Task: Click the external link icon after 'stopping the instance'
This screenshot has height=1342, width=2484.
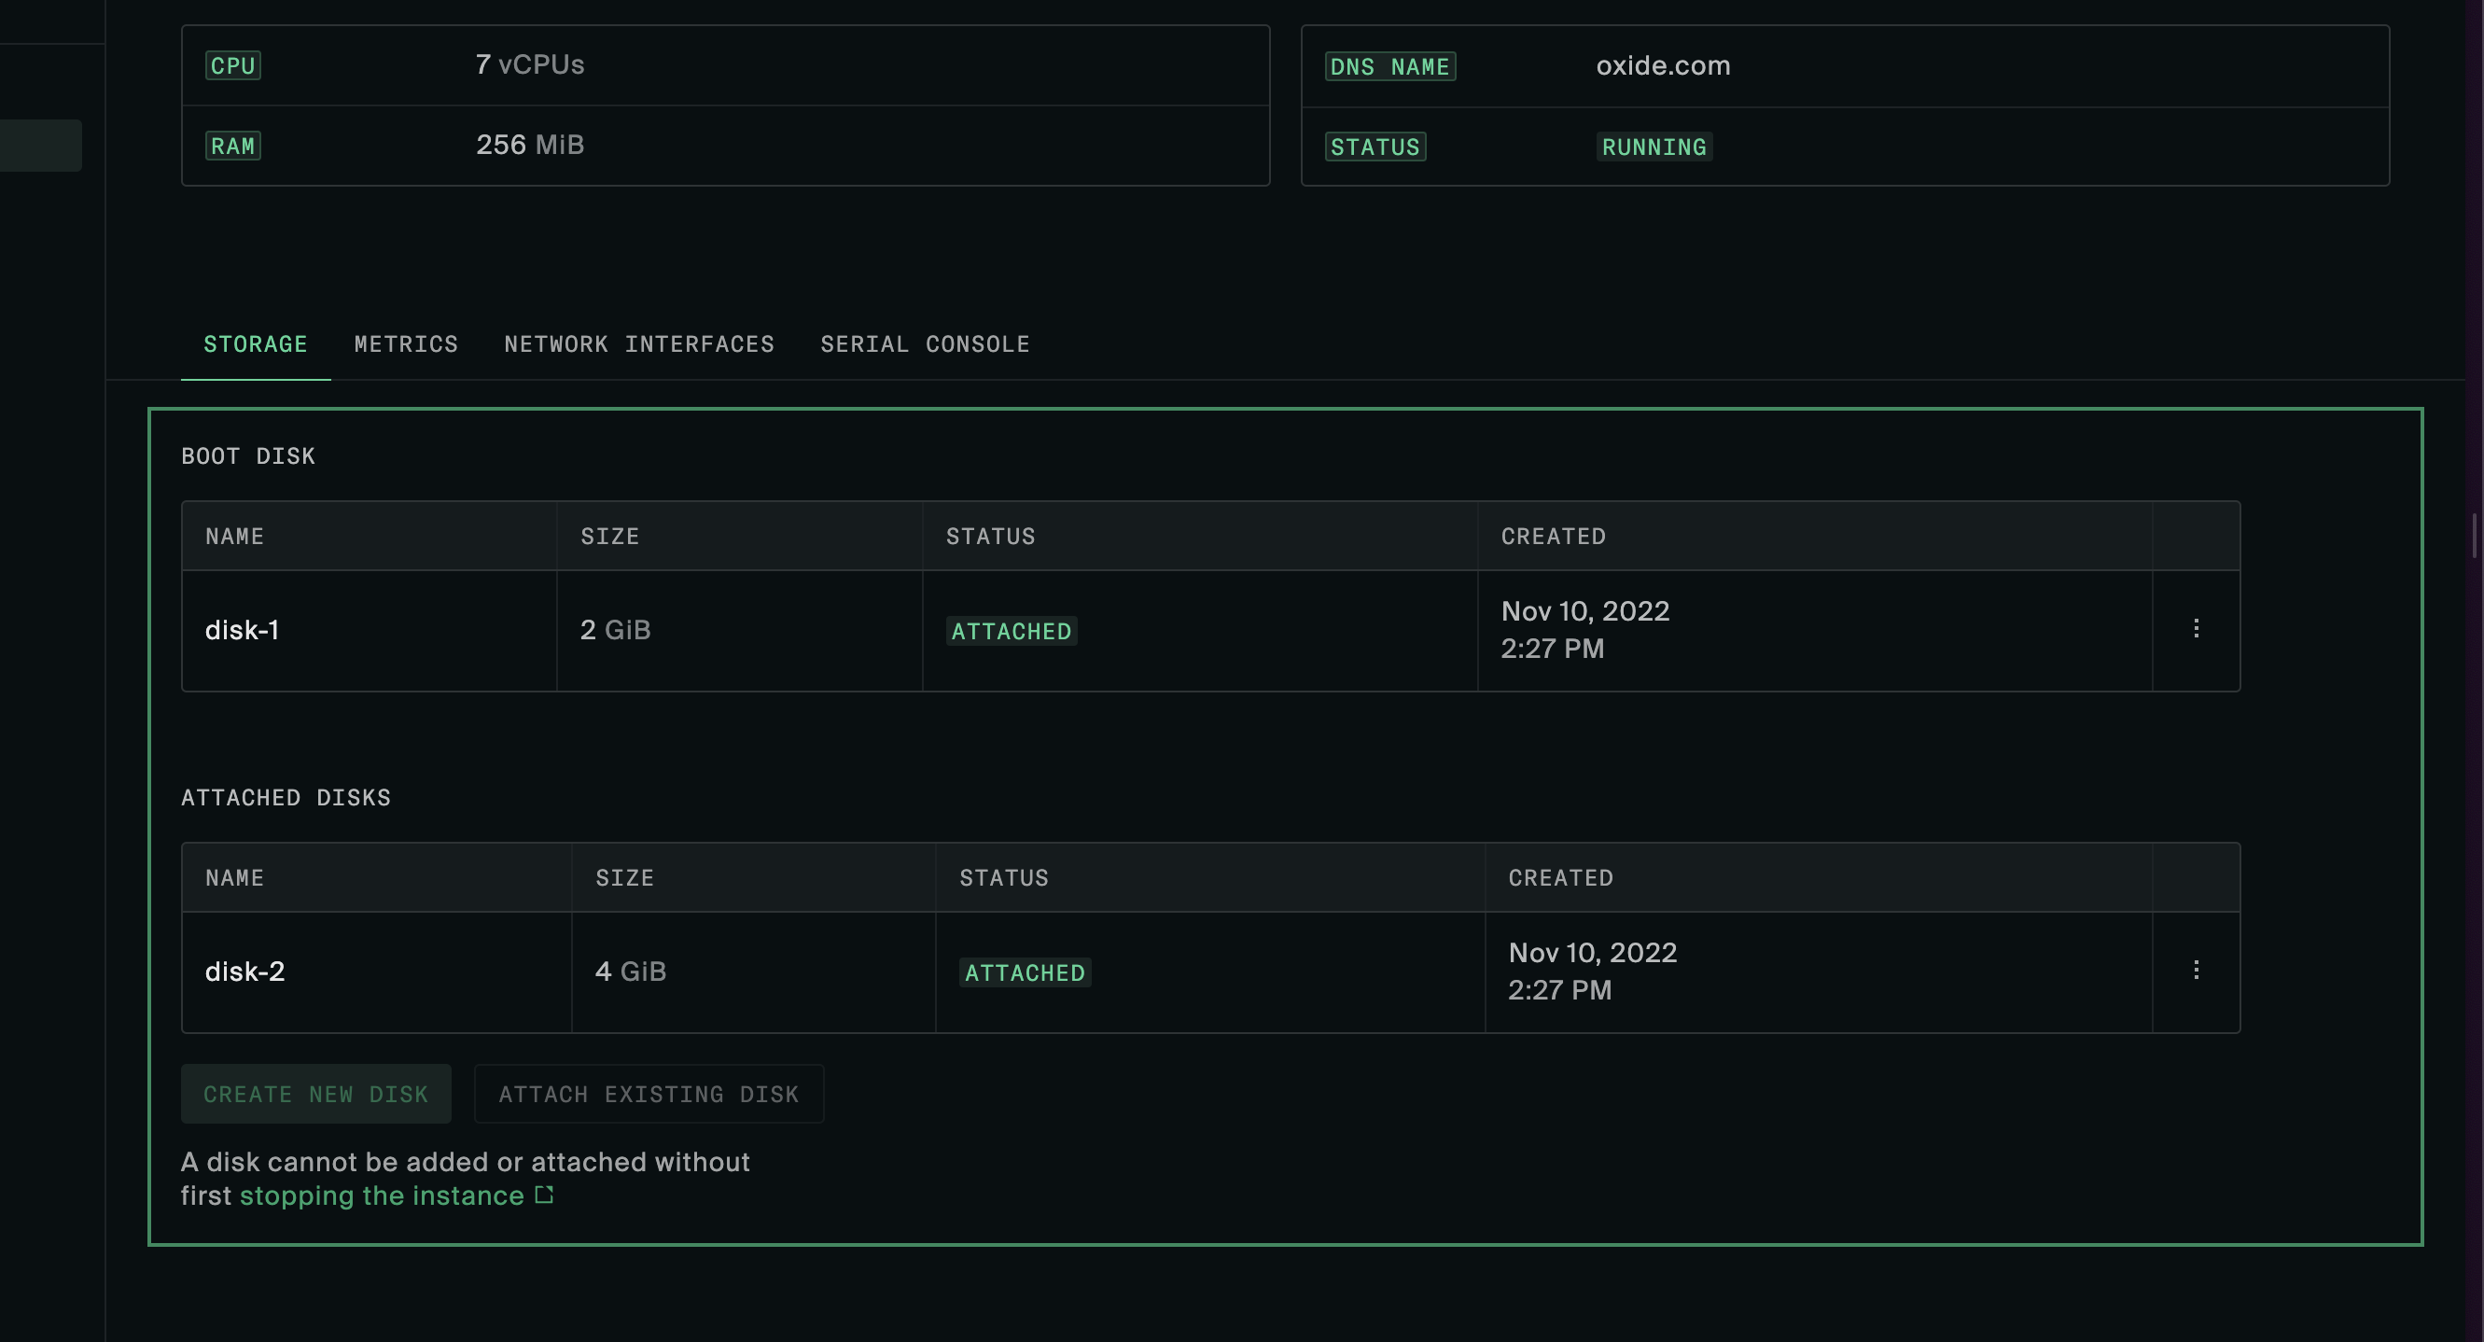Action: pyautogui.click(x=545, y=1195)
